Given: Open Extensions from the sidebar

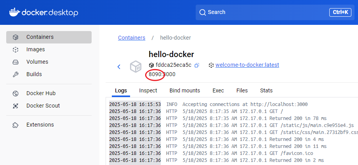Looking at the screenshot, I should (x=49, y=125).
